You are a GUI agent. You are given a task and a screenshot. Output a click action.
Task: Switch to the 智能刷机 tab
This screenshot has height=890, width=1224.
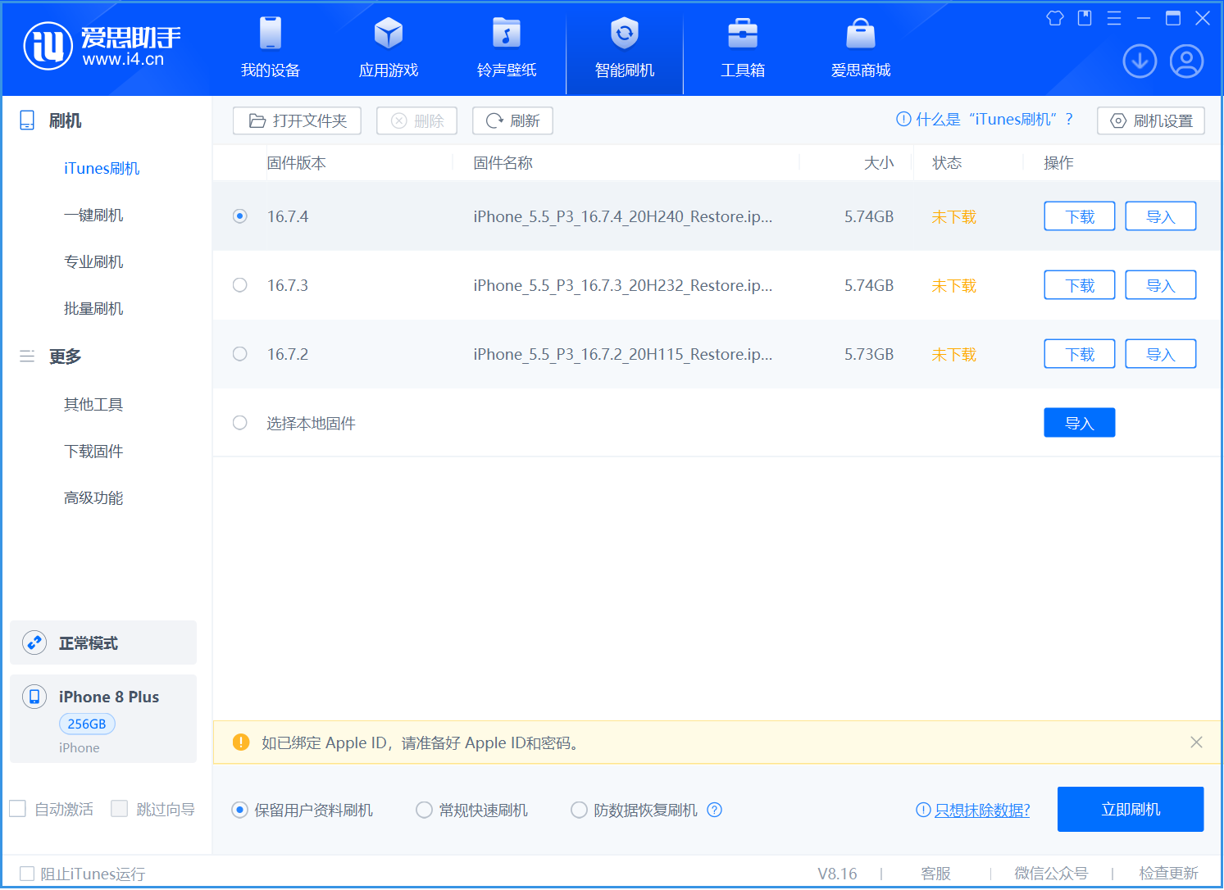pos(624,48)
